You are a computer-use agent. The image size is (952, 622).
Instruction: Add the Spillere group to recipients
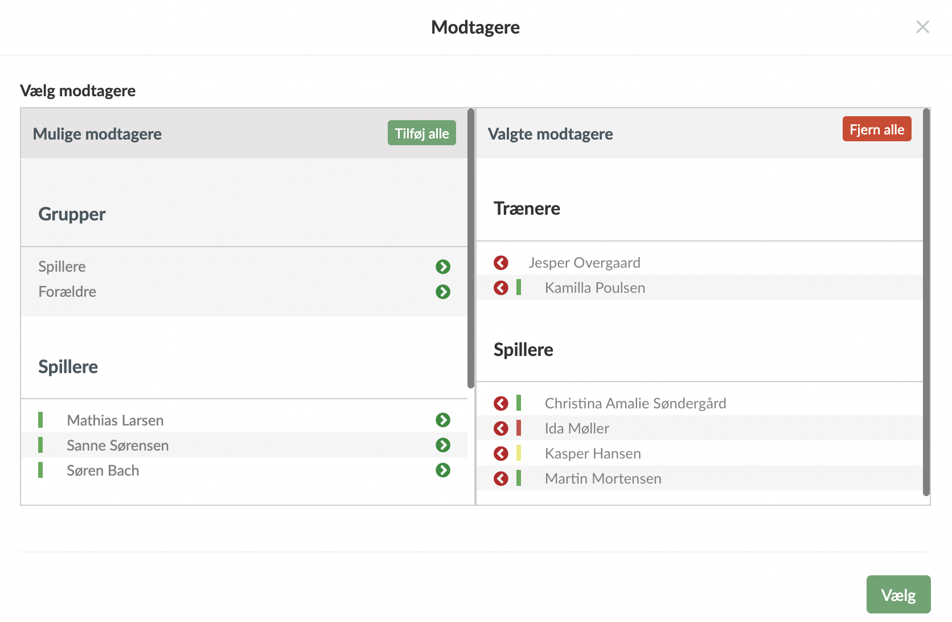point(443,267)
